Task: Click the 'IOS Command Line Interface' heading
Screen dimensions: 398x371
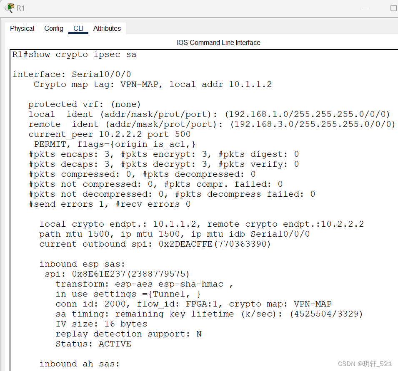Action: [218, 42]
